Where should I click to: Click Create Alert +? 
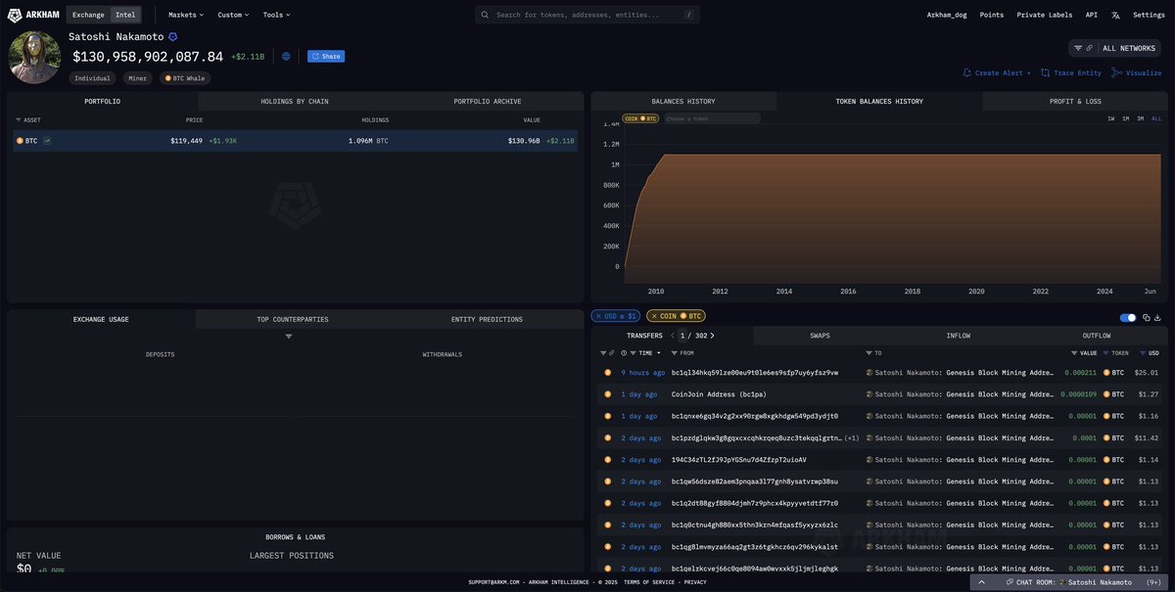tap(997, 72)
